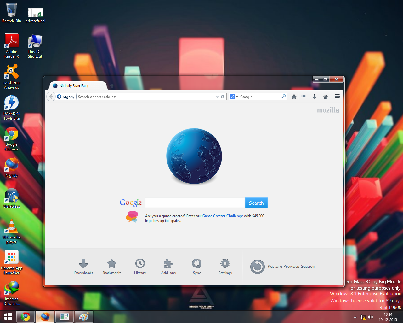Screen dimensions: 403x323
Task: Select Nightly desktop shortcut
Action: pos(12,168)
